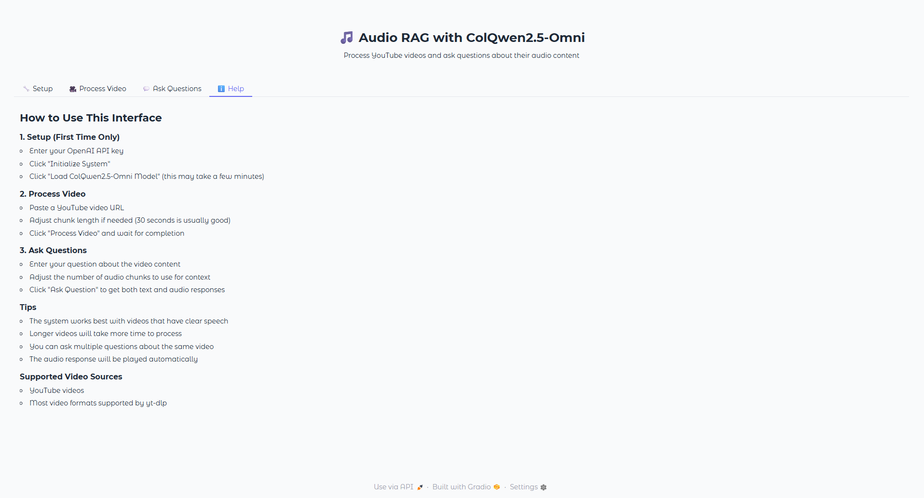Go to the Ask Questions tab
Screen dimensions: 924x498
(x=177, y=89)
